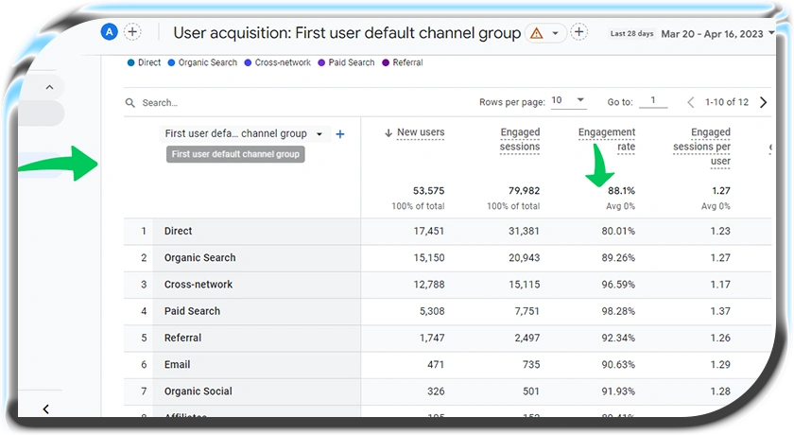Collapse the sidebar section with the up chevron
This screenshot has width=794, height=435.
coord(49,87)
